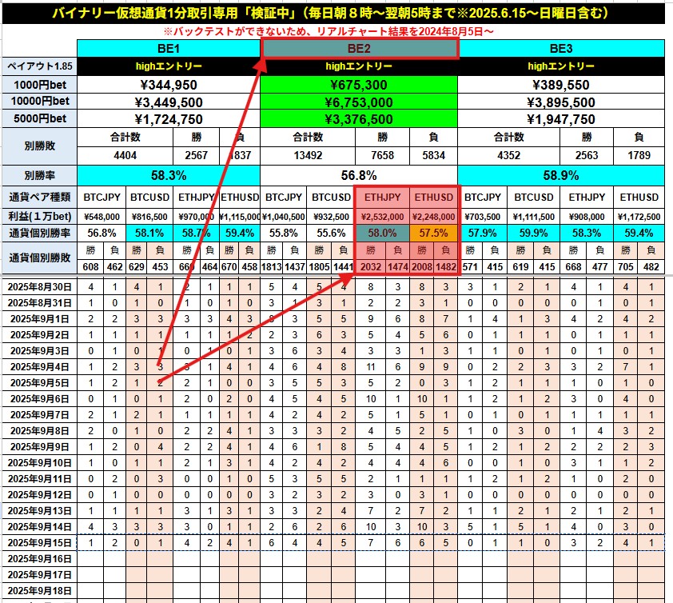Click the 56.8% BE2 win rate cell

click(359, 175)
